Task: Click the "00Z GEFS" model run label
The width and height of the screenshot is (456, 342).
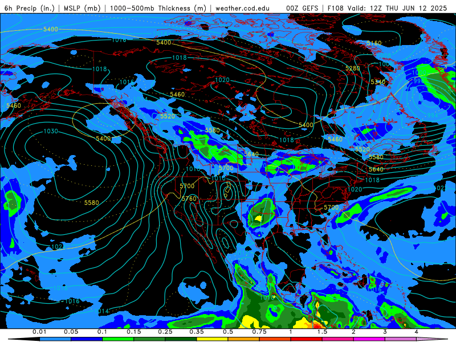Action: (x=302, y=8)
